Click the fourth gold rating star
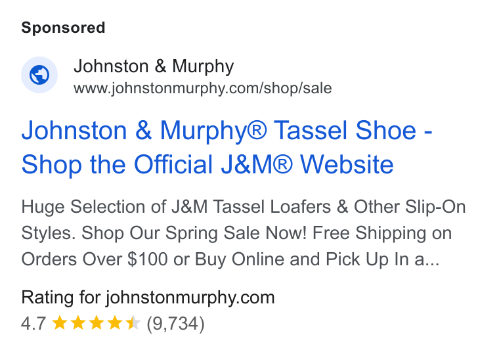This screenshot has height=352, width=499. (114, 323)
